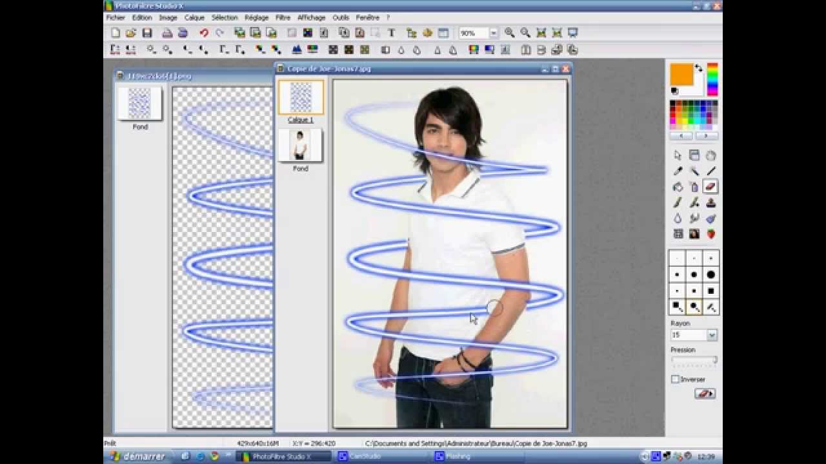Select the Brush tool
Viewport: 826px width, 464px height.
678,203
